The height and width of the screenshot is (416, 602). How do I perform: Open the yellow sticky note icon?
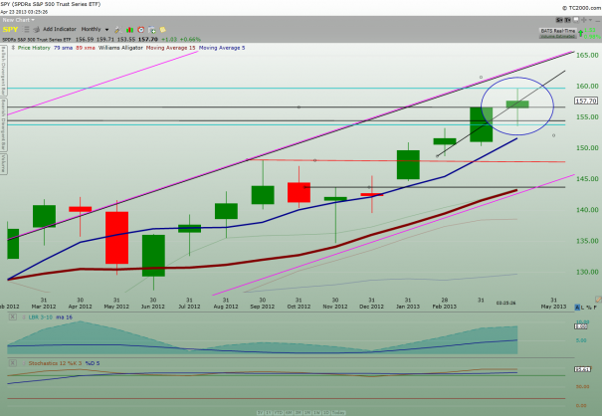tap(163, 30)
